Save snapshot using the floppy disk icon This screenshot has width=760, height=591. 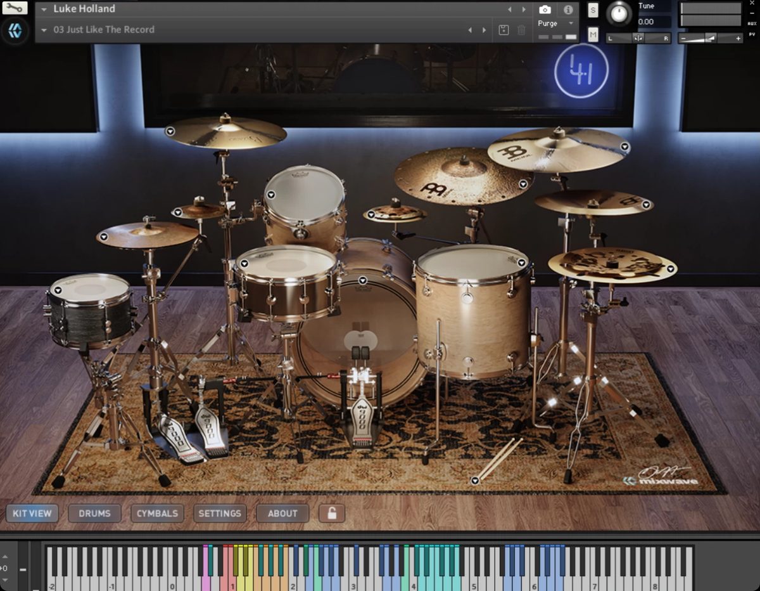coord(503,30)
